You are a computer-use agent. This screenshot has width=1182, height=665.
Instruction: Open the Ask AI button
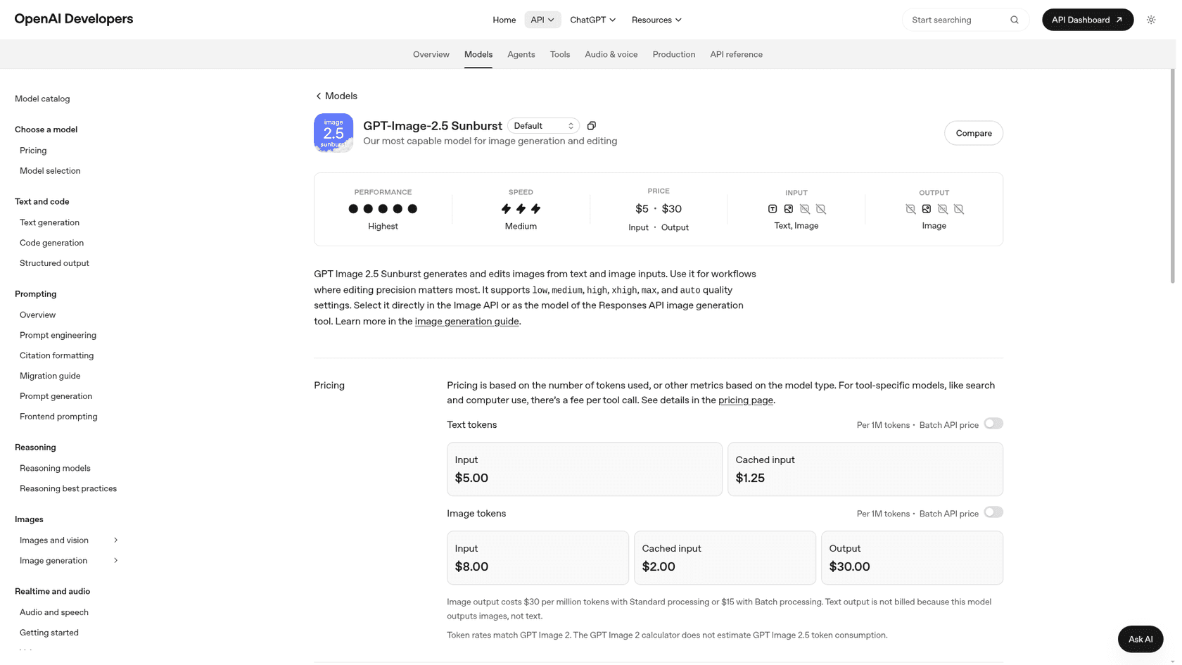point(1140,639)
